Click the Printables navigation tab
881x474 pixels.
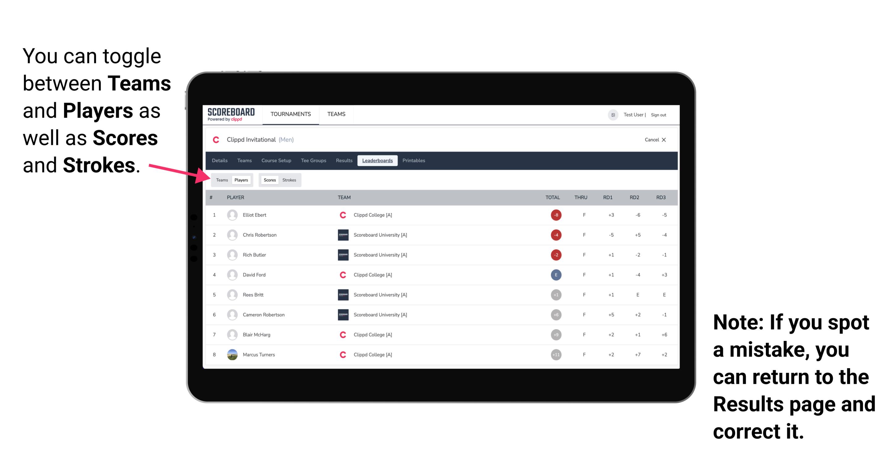pos(415,161)
